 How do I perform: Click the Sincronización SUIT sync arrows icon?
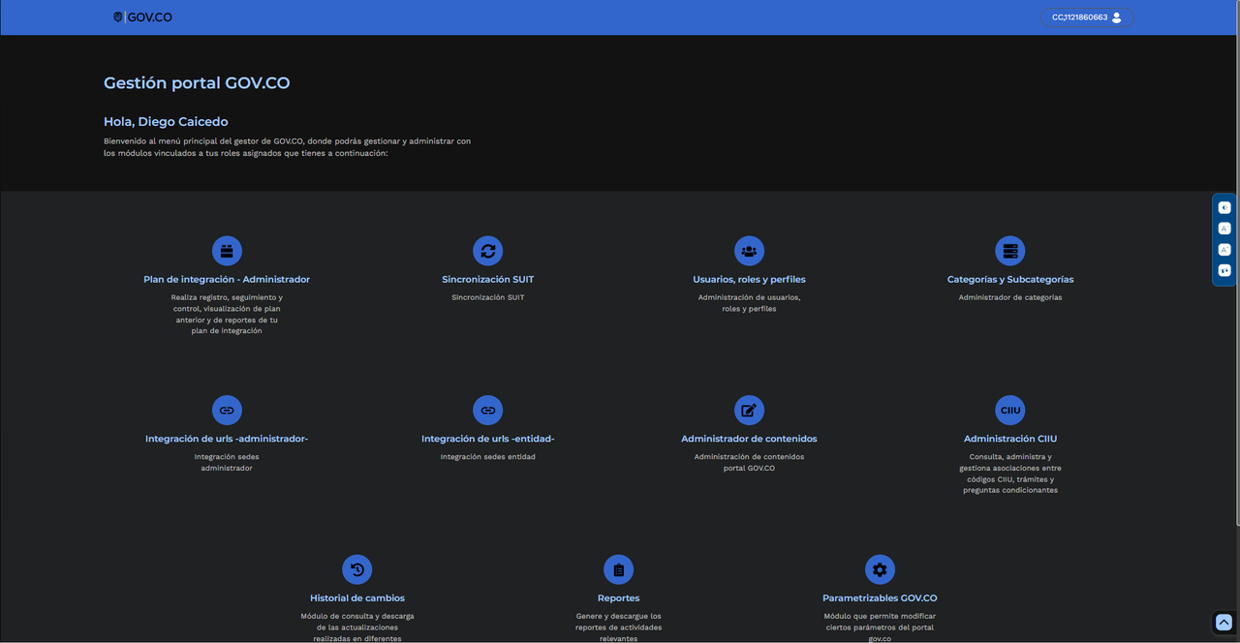click(x=488, y=251)
